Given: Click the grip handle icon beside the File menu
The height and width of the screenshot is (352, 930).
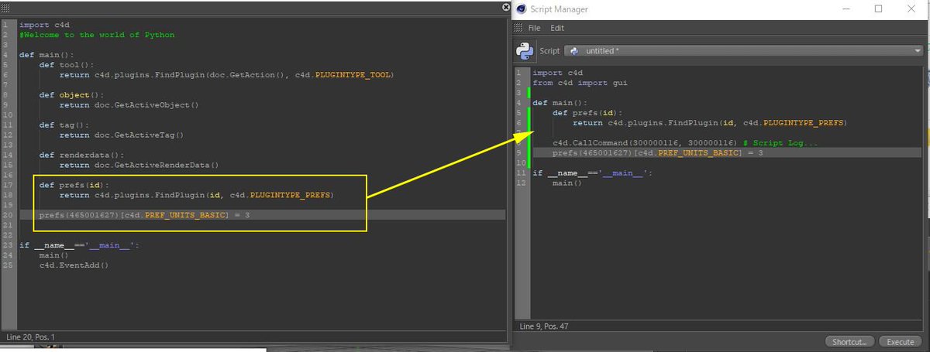Looking at the screenshot, I should pyautogui.click(x=518, y=28).
